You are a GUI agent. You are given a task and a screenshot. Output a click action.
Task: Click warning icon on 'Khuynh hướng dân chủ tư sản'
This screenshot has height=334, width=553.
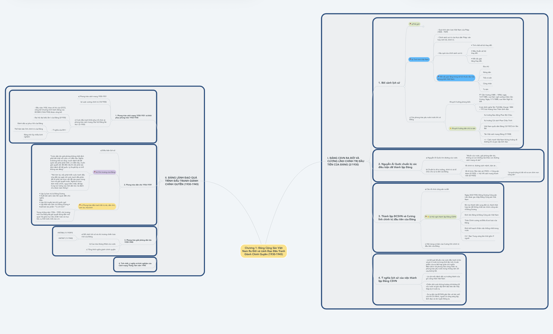click(451, 128)
